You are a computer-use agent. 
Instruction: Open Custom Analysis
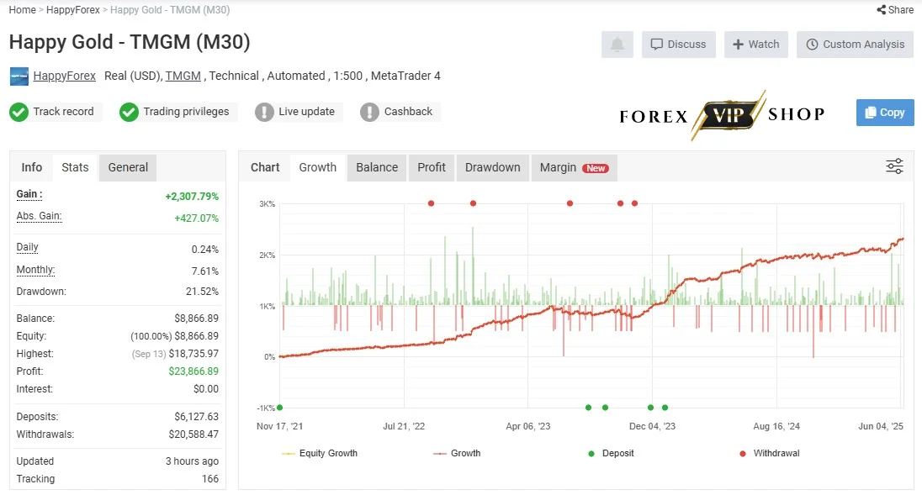pyautogui.click(x=855, y=45)
